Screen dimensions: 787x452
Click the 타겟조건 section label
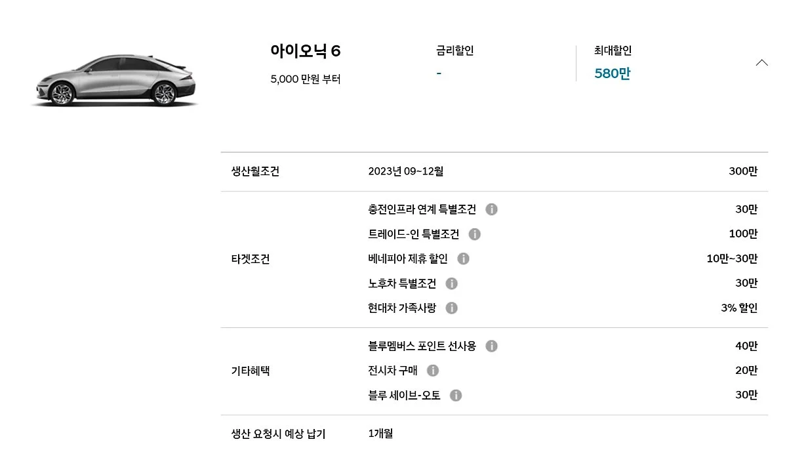[x=250, y=258]
